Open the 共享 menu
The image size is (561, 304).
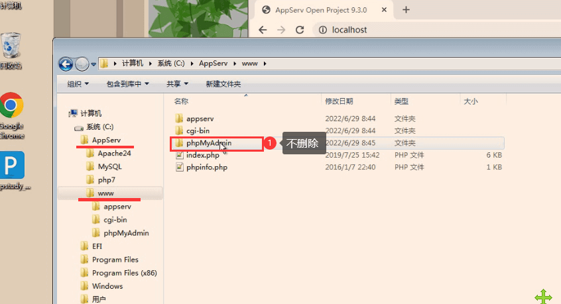point(177,84)
